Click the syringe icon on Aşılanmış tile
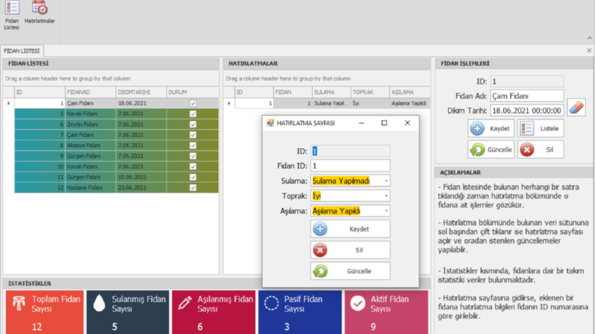Screen dimensions: 595x334 tap(185, 303)
